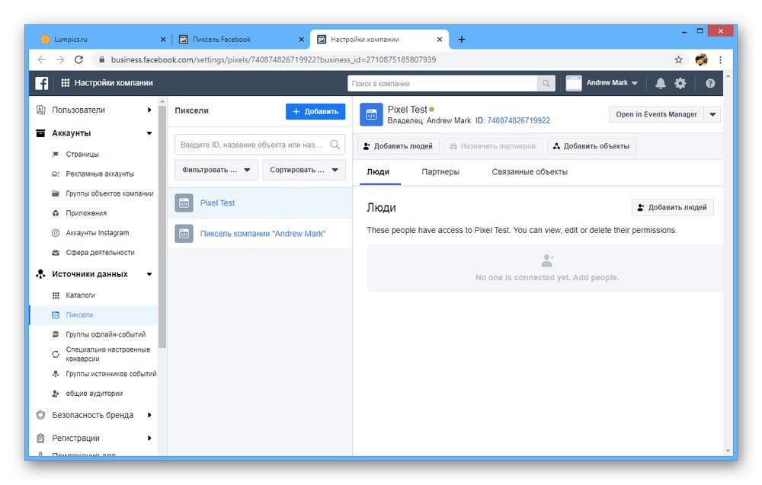
Task: Click the search icon in pixel filter field
Action: (x=335, y=145)
